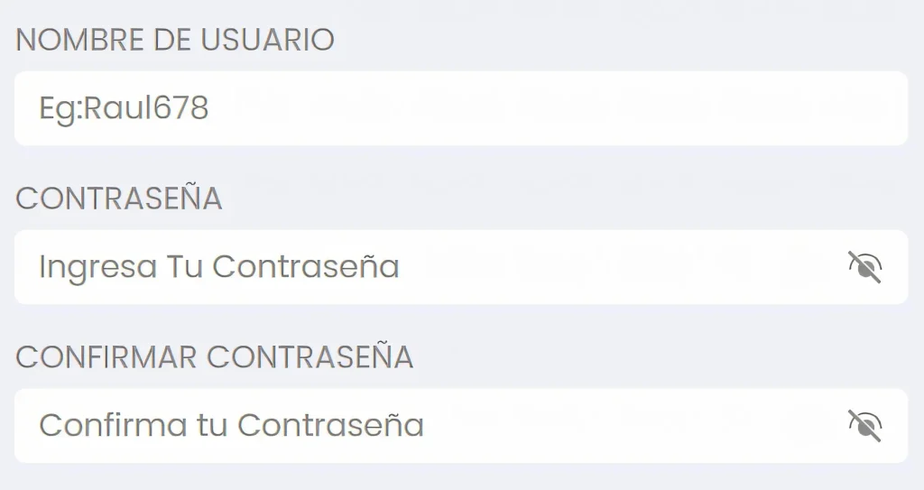Click the CONTRASEÑA field label
The height and width of the screenshot is (490, 924).
[119, 199]
